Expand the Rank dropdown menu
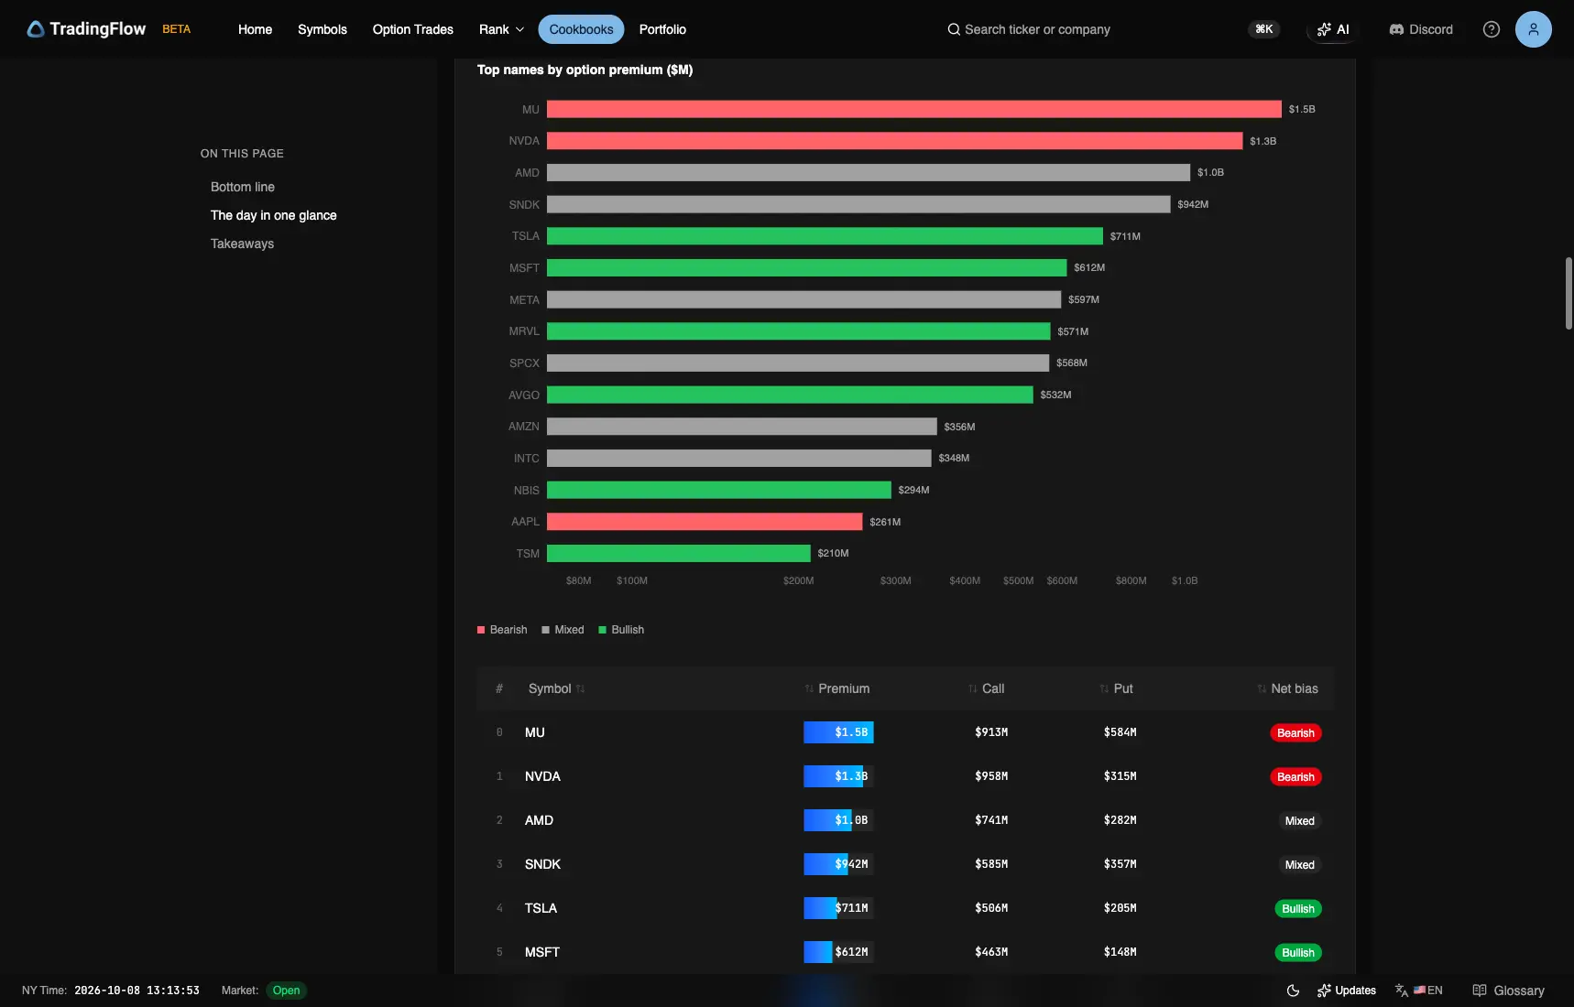Screen dimensions: 1574x1007 click(501, 29)
